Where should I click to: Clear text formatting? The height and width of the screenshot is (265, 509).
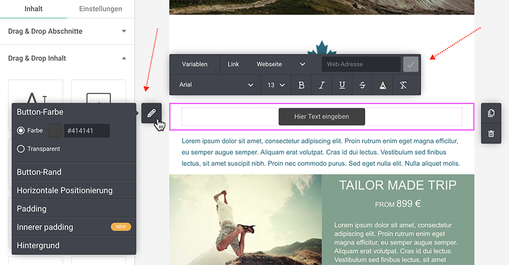[403, 85]
